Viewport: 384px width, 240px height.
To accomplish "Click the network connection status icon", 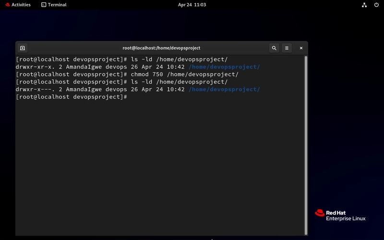I will click(364, 5).
